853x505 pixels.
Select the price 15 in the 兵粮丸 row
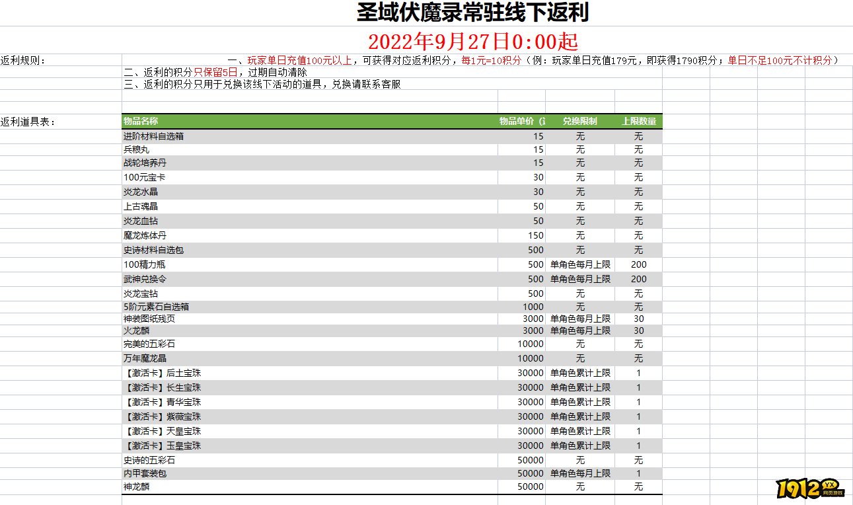(x=538, y=149)
